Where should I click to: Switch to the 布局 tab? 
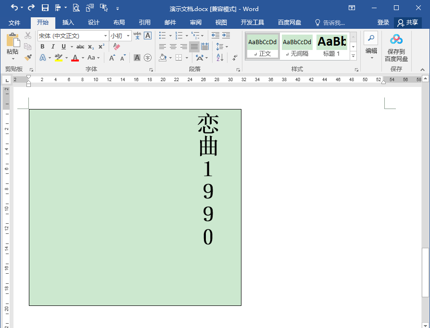click(x=119, y=23)
